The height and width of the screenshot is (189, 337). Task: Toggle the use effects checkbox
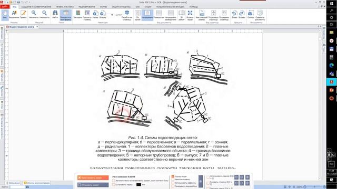click(173, 183)
